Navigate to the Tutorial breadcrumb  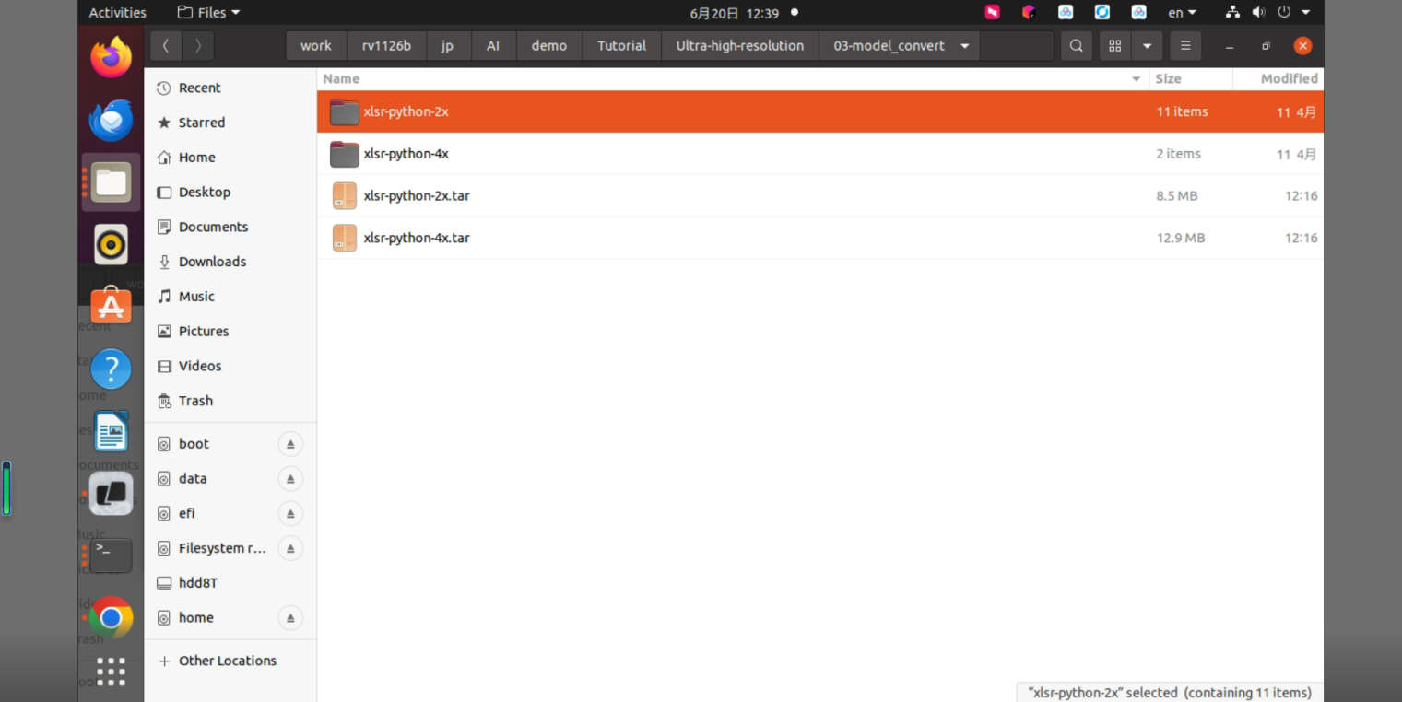coord(621,46)
